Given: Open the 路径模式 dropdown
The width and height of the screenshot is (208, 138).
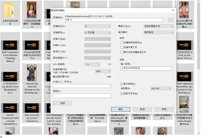Looking at the screenshot, I should click(159, 32).
